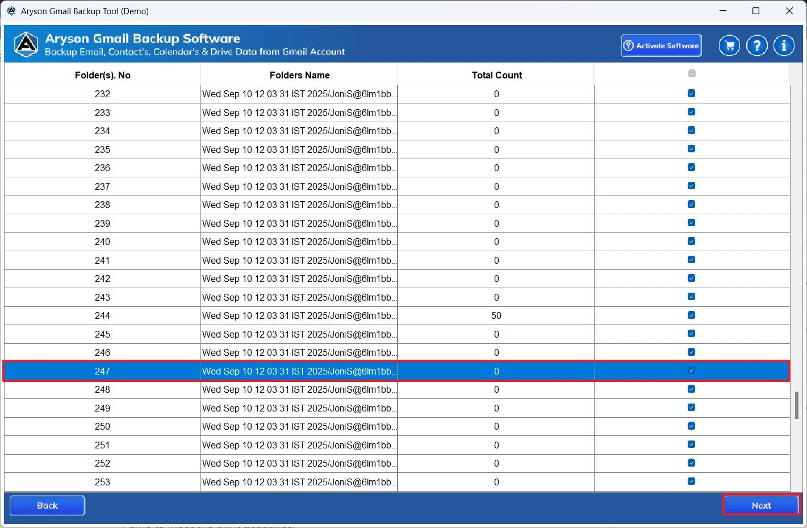Uncheck the checkbox for folder 238
The image size is (807, 528).
click(x=691, y=204)
